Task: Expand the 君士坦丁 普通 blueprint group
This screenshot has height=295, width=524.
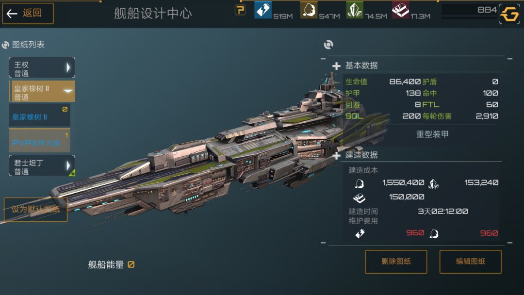Action: [42, 166]
